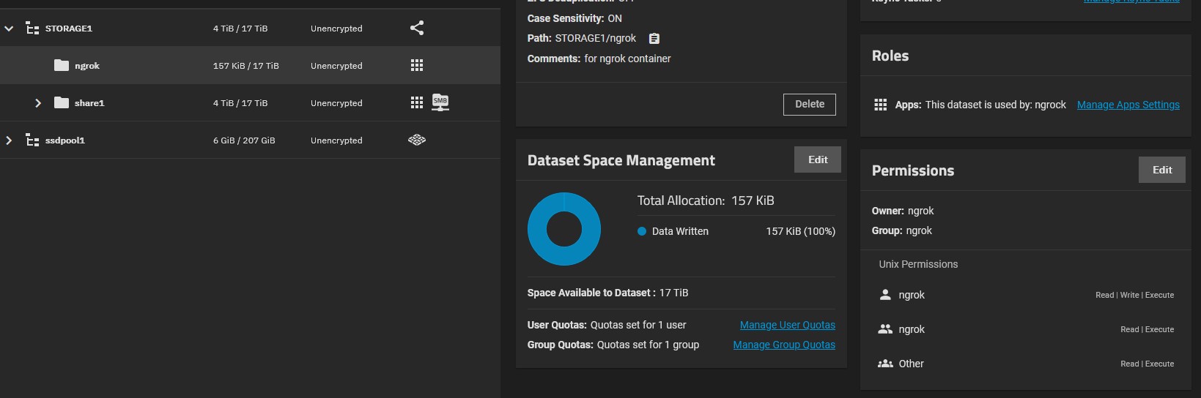This screenshot has height=398, width=1201.
Task: Click Unencrypted status in STORAGE1 row
Action: tap(336, 29)
